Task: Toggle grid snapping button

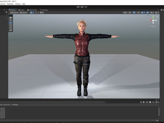Action: click(x=36, y=13)
